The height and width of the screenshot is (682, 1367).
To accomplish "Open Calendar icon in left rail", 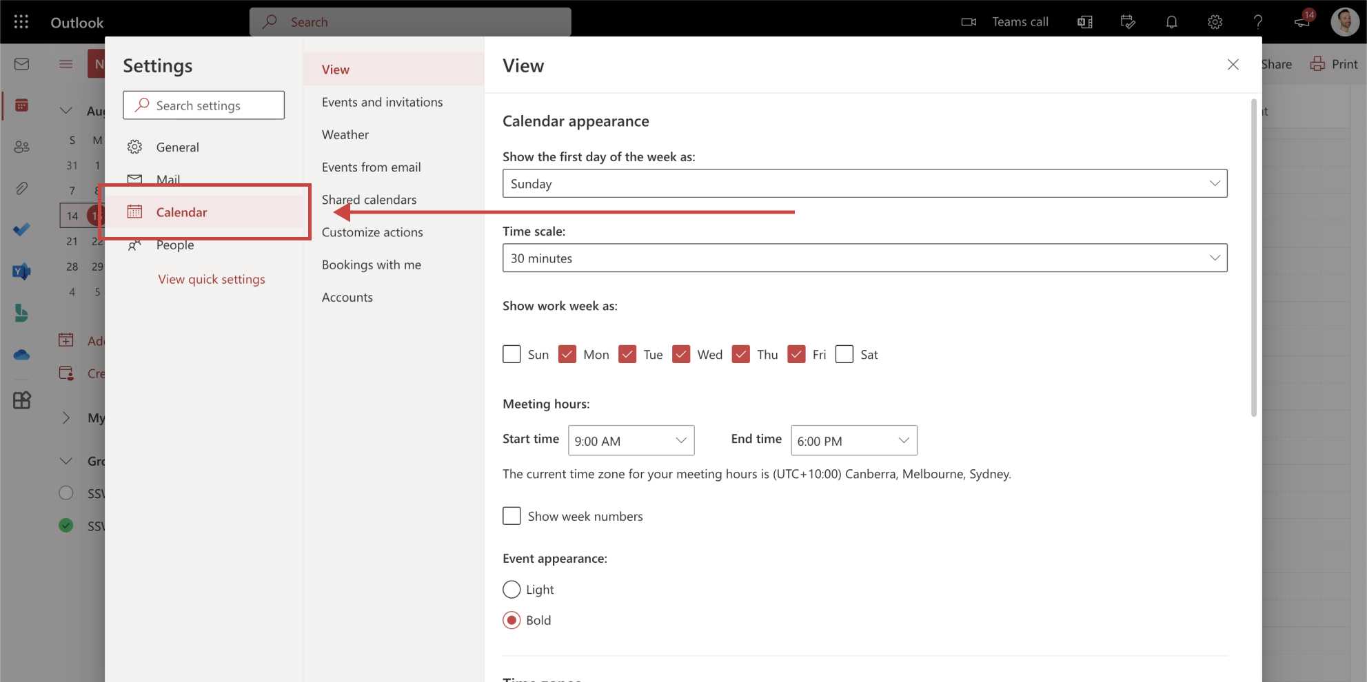I will point(21,105).
